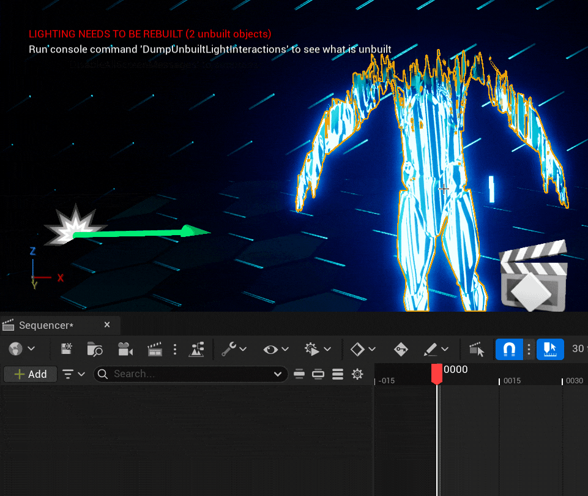Click the 'DumpUnbuiltLightInteractions' console hint text
This screenshot has height=496, width=588.
click(210, 50)
